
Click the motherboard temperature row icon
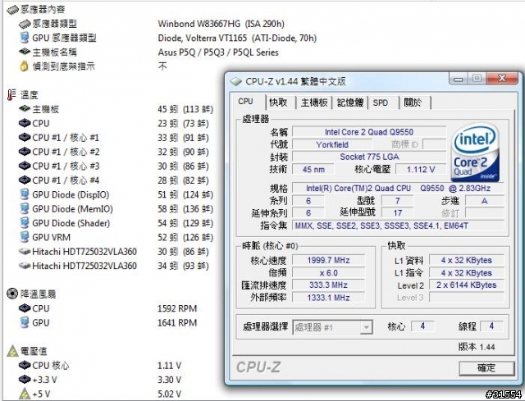(25, 109)
